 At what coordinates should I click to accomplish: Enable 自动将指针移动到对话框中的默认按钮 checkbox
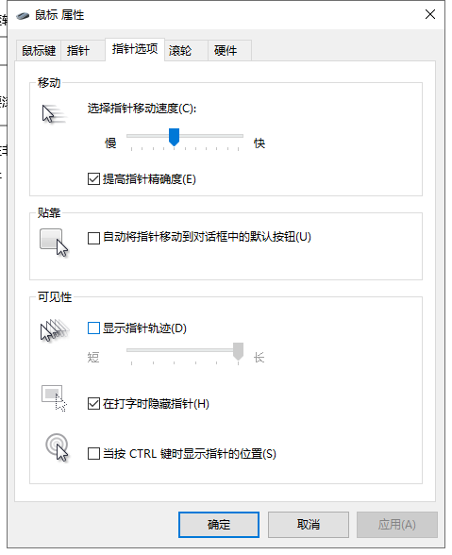coord(93,238)
